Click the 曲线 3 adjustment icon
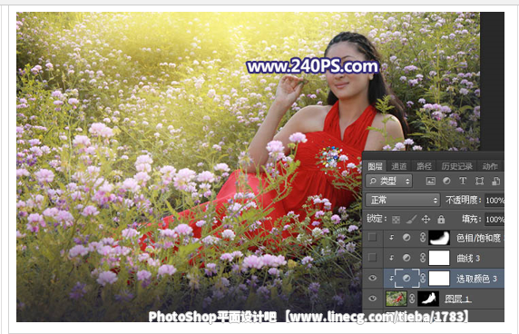The width and height of the screenshot is (519, 334). 406,258
